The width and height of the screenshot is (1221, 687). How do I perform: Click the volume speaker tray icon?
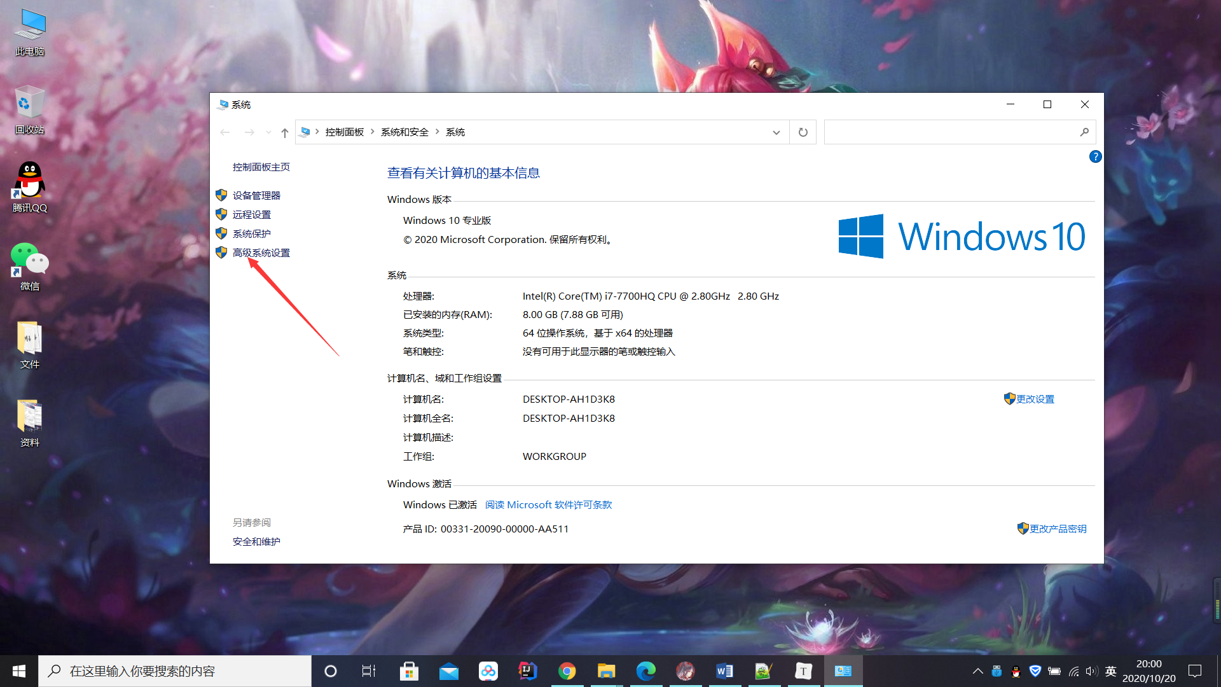tap(1092, 671)
